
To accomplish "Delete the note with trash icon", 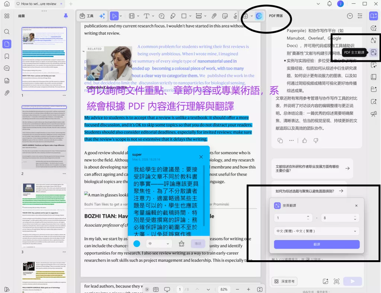I will click(182, 243).
